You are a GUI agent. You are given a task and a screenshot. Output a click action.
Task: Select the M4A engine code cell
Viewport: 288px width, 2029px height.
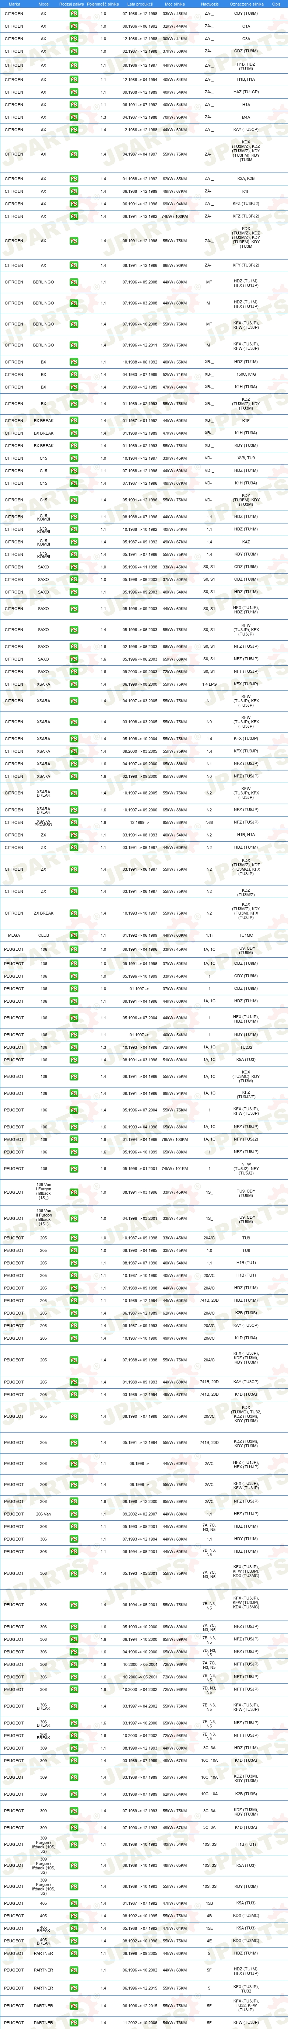click(246, 117)
